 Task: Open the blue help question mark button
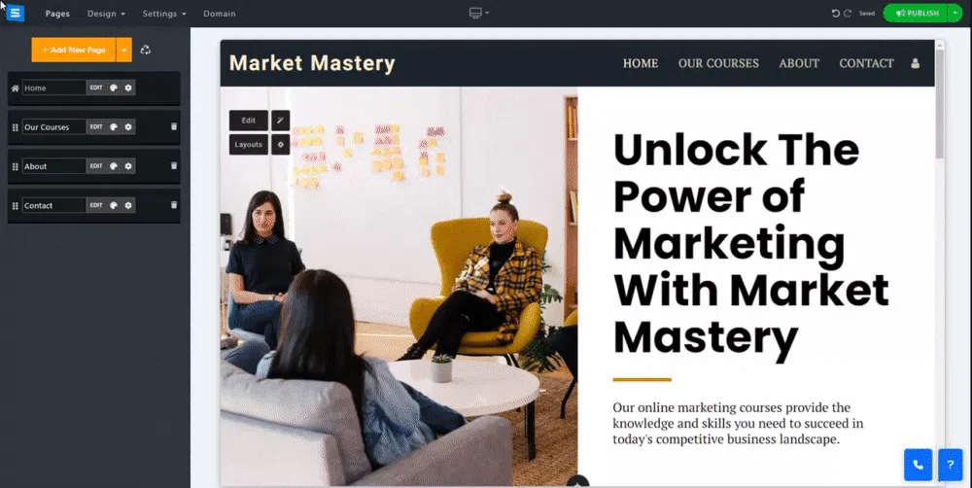[951, 465]
